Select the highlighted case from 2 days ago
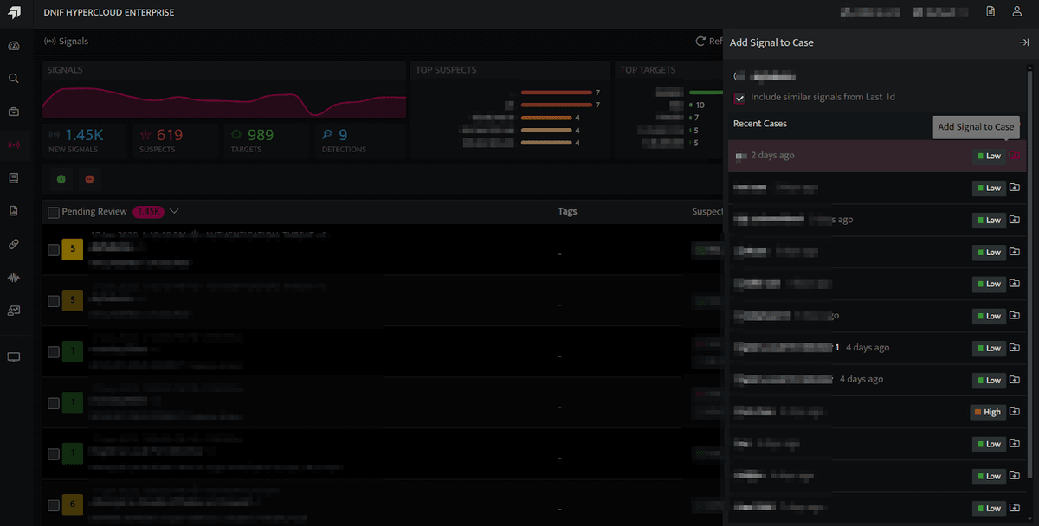Viewport: 1039px width, 526px height. click(876, 156)
